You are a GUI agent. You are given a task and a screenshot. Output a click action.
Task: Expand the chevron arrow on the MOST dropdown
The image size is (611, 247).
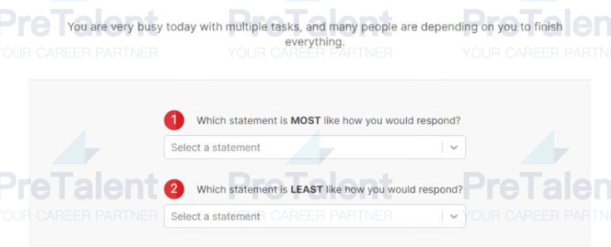454,148
